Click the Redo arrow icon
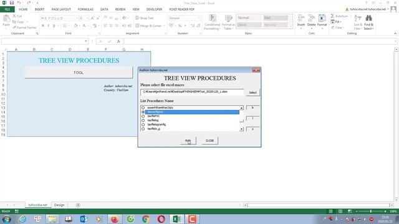Image resolution: width=399 pixels, height=224 pixels. coord(29,2)
